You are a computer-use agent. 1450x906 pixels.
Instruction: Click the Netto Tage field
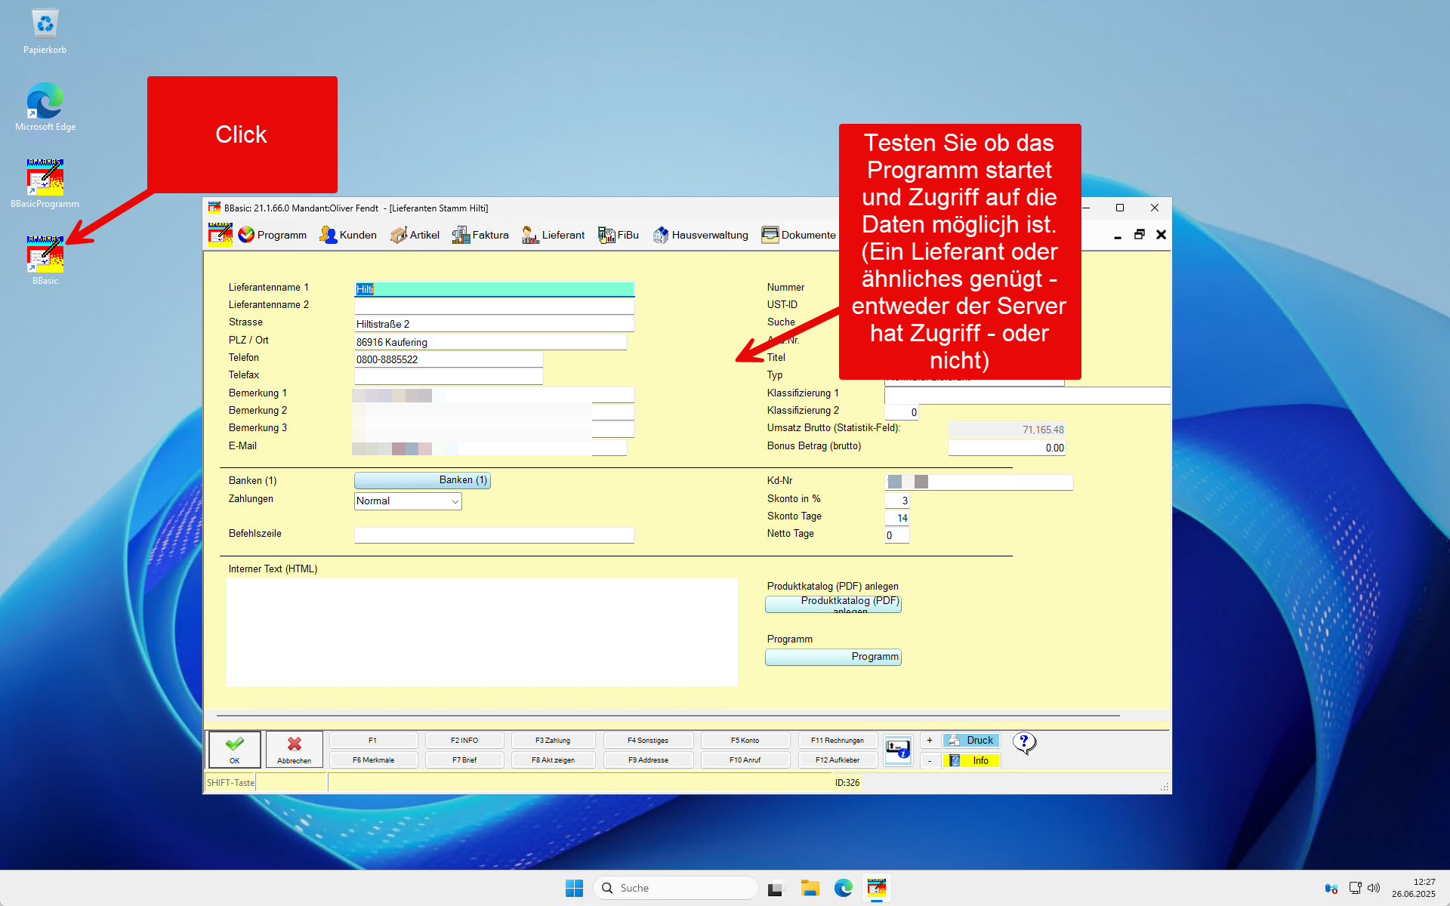pyautogui.click(x=896, y=535)
